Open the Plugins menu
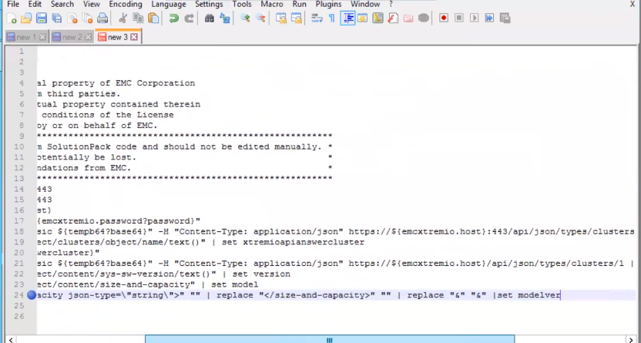This screenshot has width=641, height=343. pyautogui.click(x=329, y=5)
